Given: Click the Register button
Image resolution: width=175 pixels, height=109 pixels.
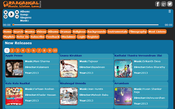Looking at the screenshot, I should (93, 37).
